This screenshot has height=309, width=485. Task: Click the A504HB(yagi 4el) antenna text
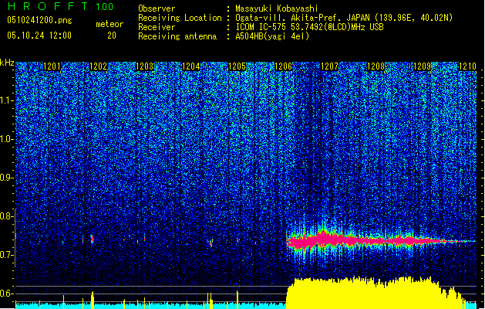pos(272,36)
